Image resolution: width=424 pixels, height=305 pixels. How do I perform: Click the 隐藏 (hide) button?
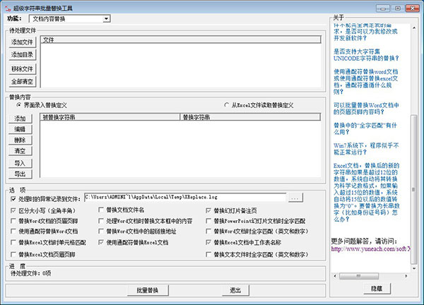(x=375, y=288)
